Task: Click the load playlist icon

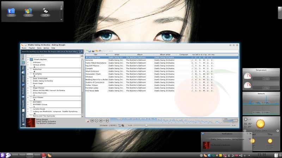Action: pos(90,51)
